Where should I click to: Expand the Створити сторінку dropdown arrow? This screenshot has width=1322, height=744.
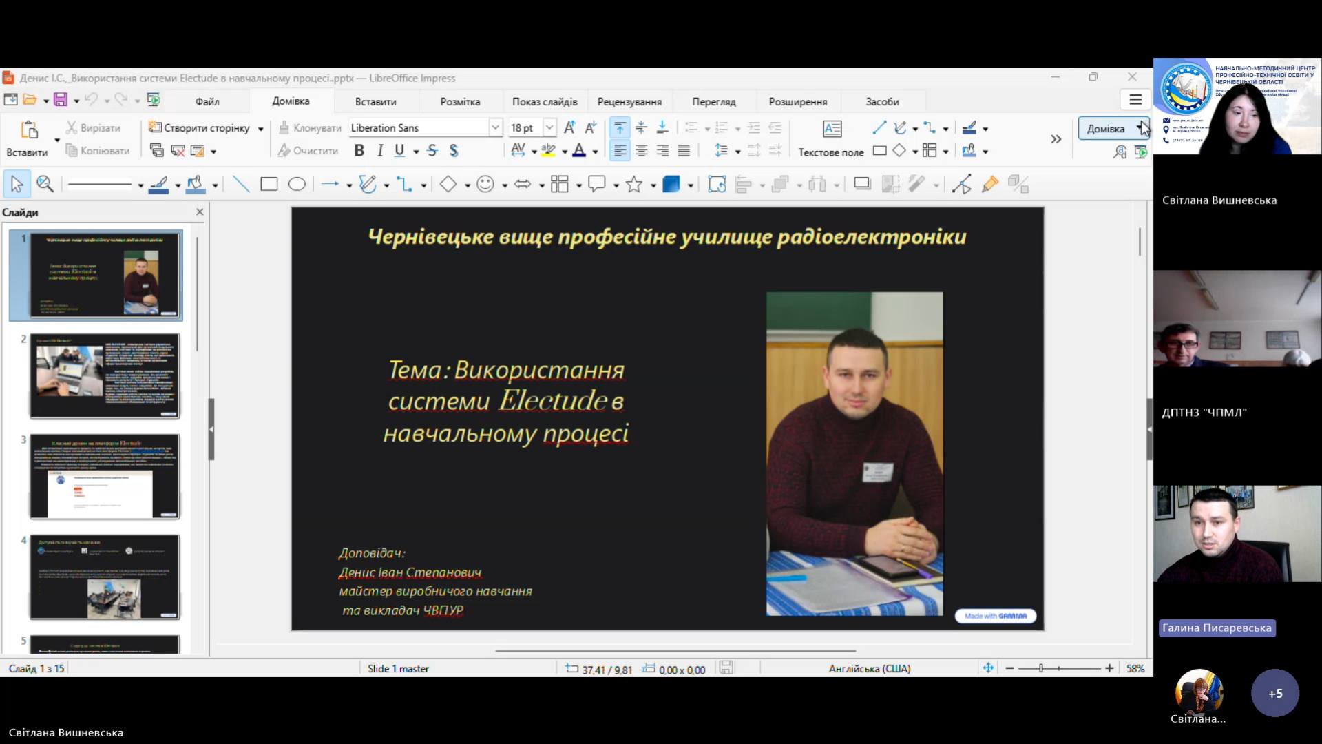click(x=260, y=129)
